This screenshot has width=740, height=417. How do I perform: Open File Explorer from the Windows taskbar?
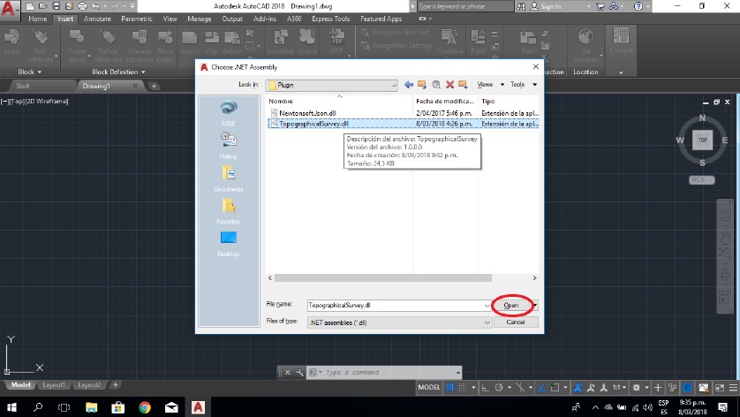(x=91, y=407)
